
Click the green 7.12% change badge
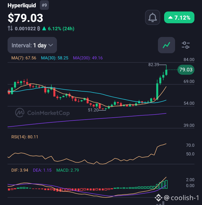pos(179,17)
